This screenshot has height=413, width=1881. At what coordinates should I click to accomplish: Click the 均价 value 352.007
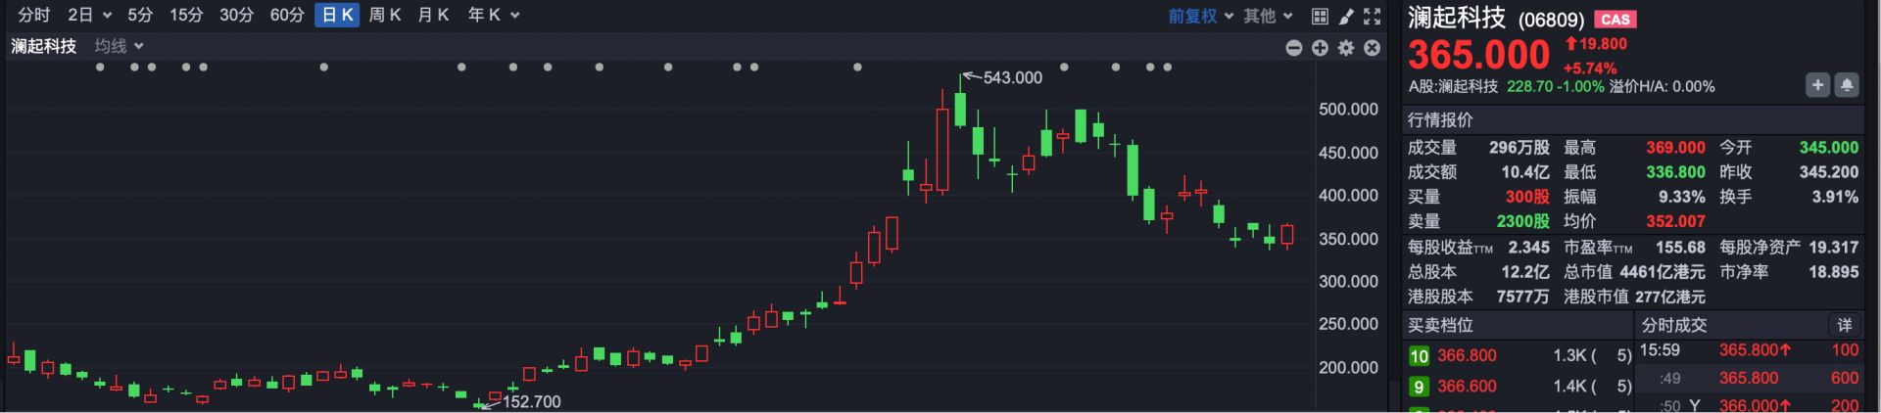1675,221
